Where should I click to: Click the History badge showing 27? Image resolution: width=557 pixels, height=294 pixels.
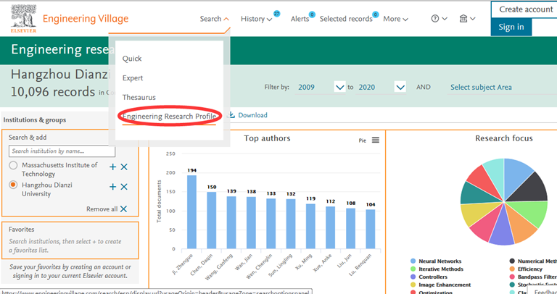(x=277, y=14)
